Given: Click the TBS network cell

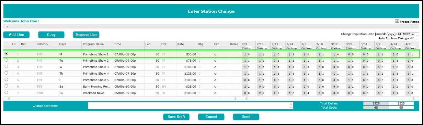Looking at the screenshot, I should coord(39,86).
